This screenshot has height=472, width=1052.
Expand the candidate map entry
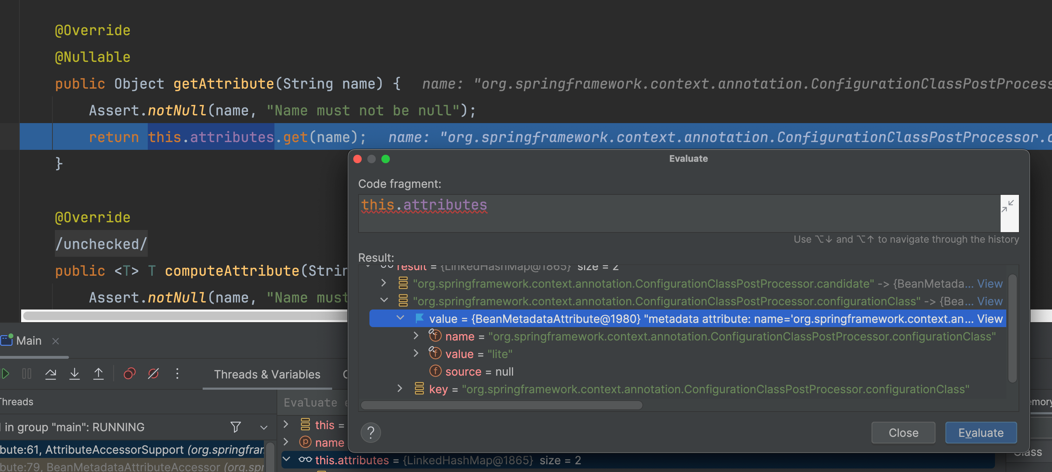(384, 283)
